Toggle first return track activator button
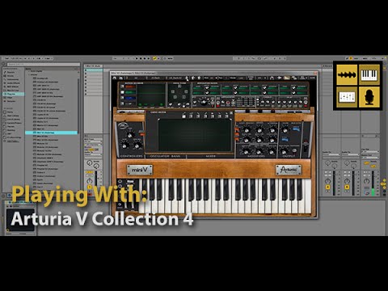The image size is (388, 291). (327, 187)
